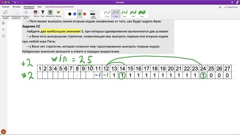
Task: Open the sidebar search icon
Action: click(x=3, y=29)
